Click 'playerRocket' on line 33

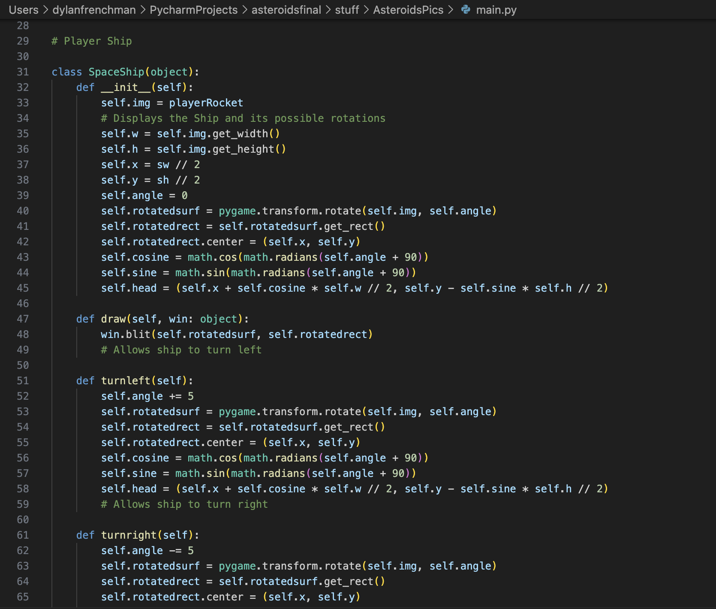[x=206, y=103]
